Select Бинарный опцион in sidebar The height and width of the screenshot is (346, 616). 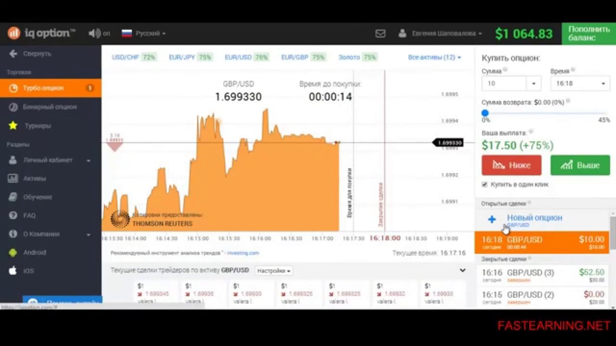click(x=51, y=107)
